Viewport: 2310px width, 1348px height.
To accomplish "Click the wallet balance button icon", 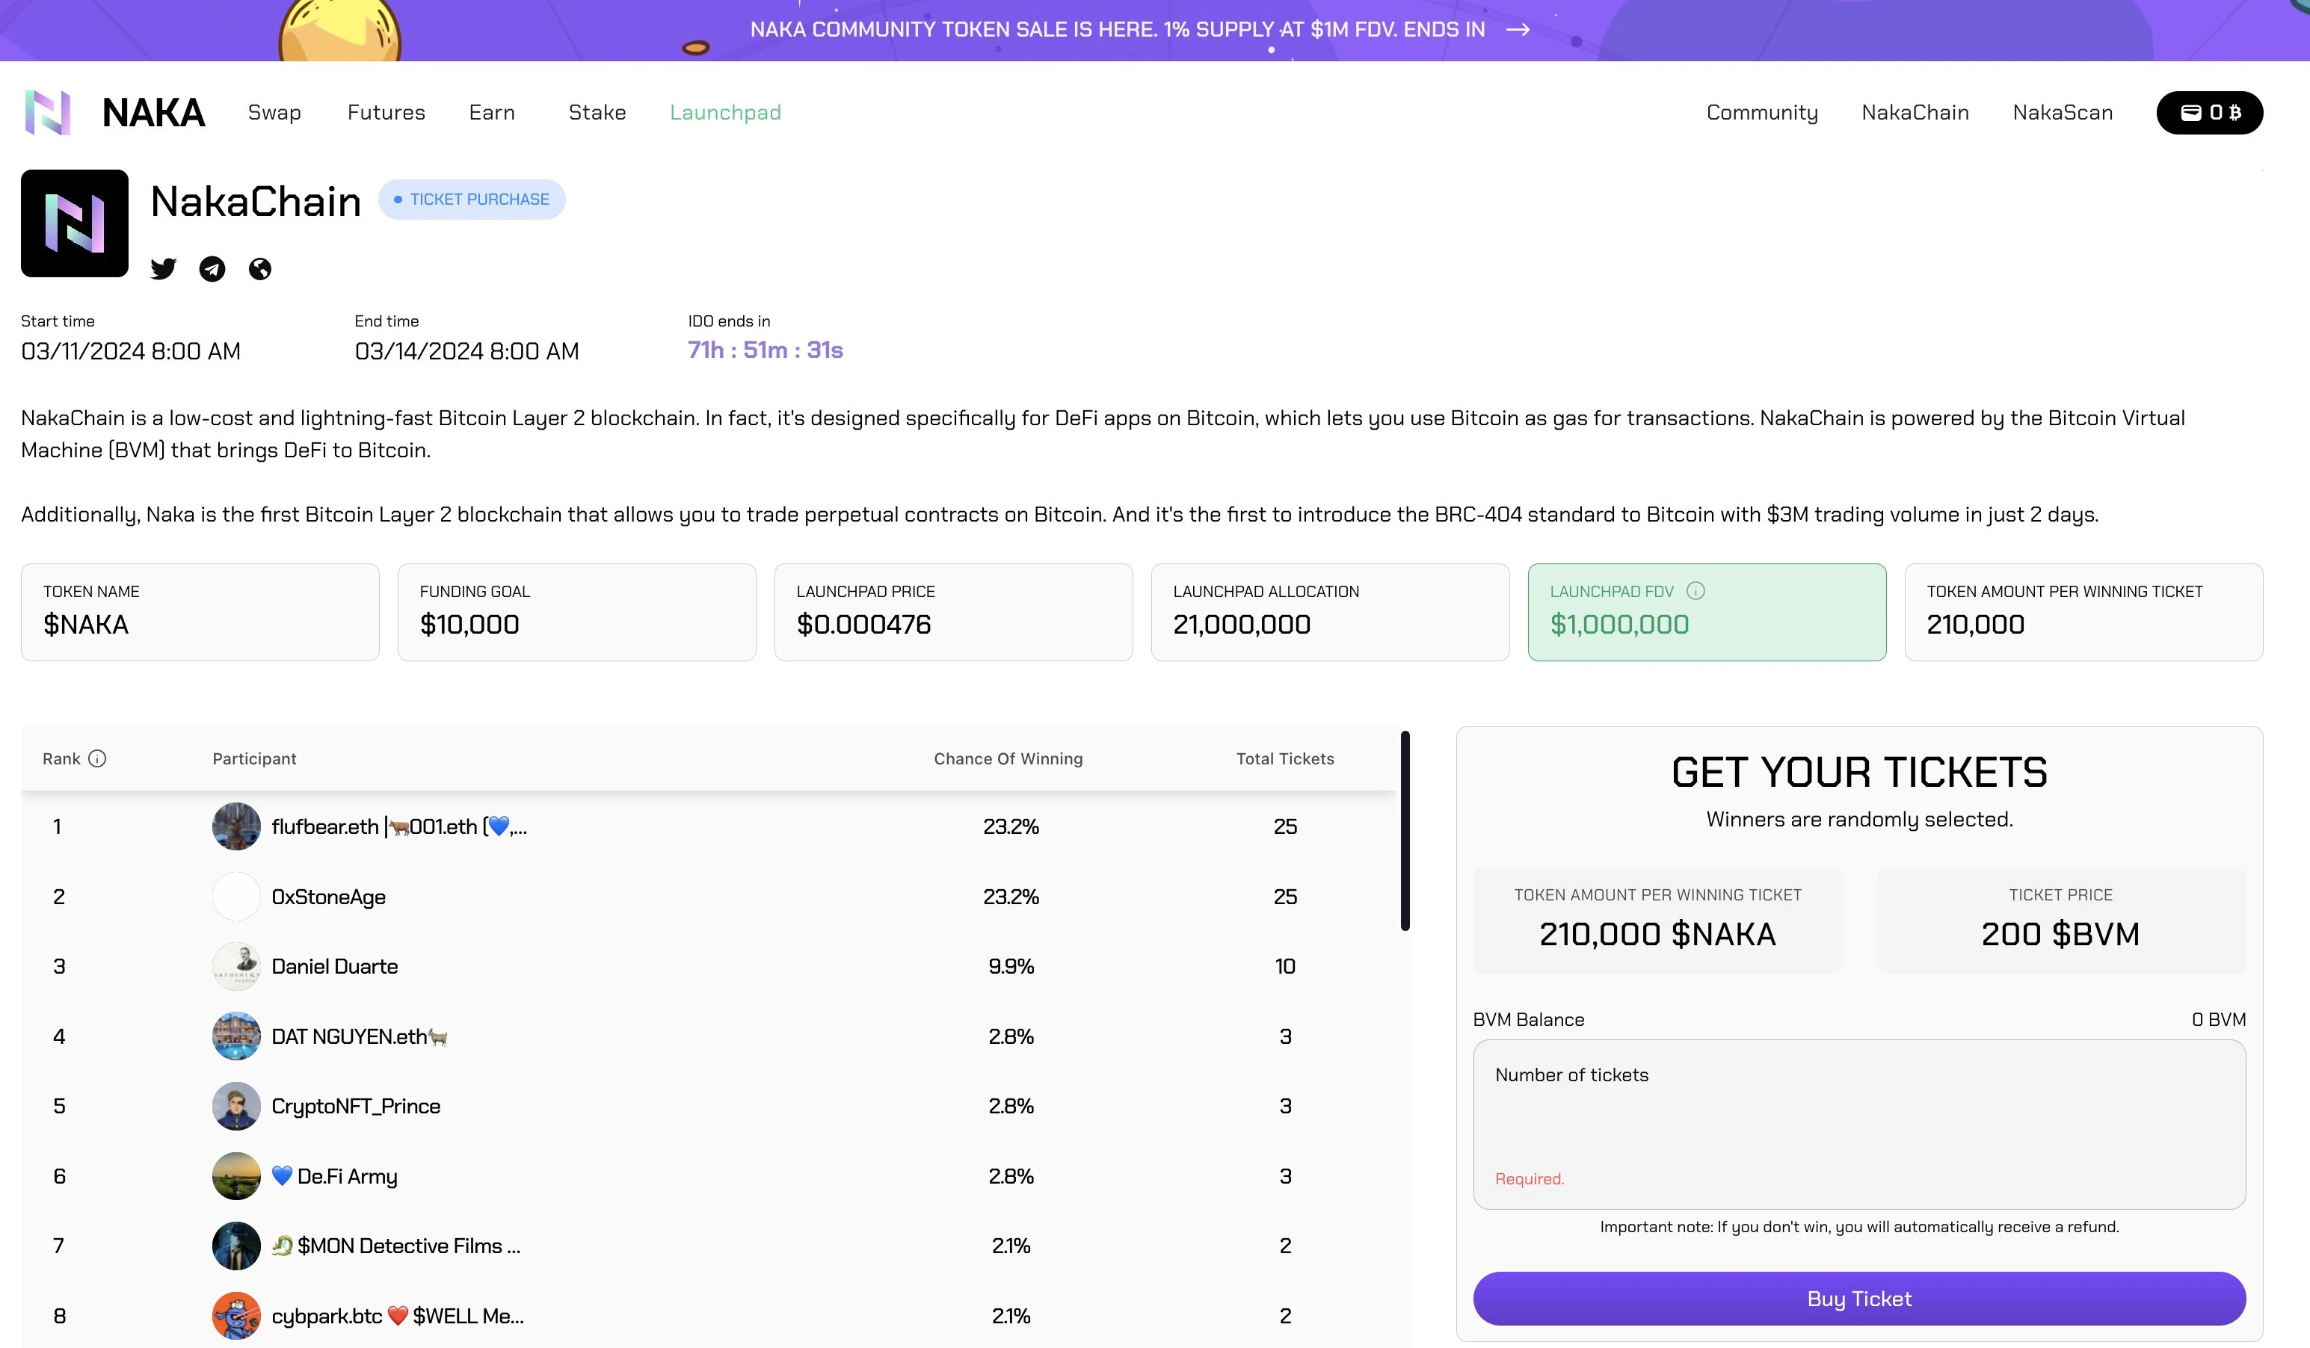I will pos(2190,113).
